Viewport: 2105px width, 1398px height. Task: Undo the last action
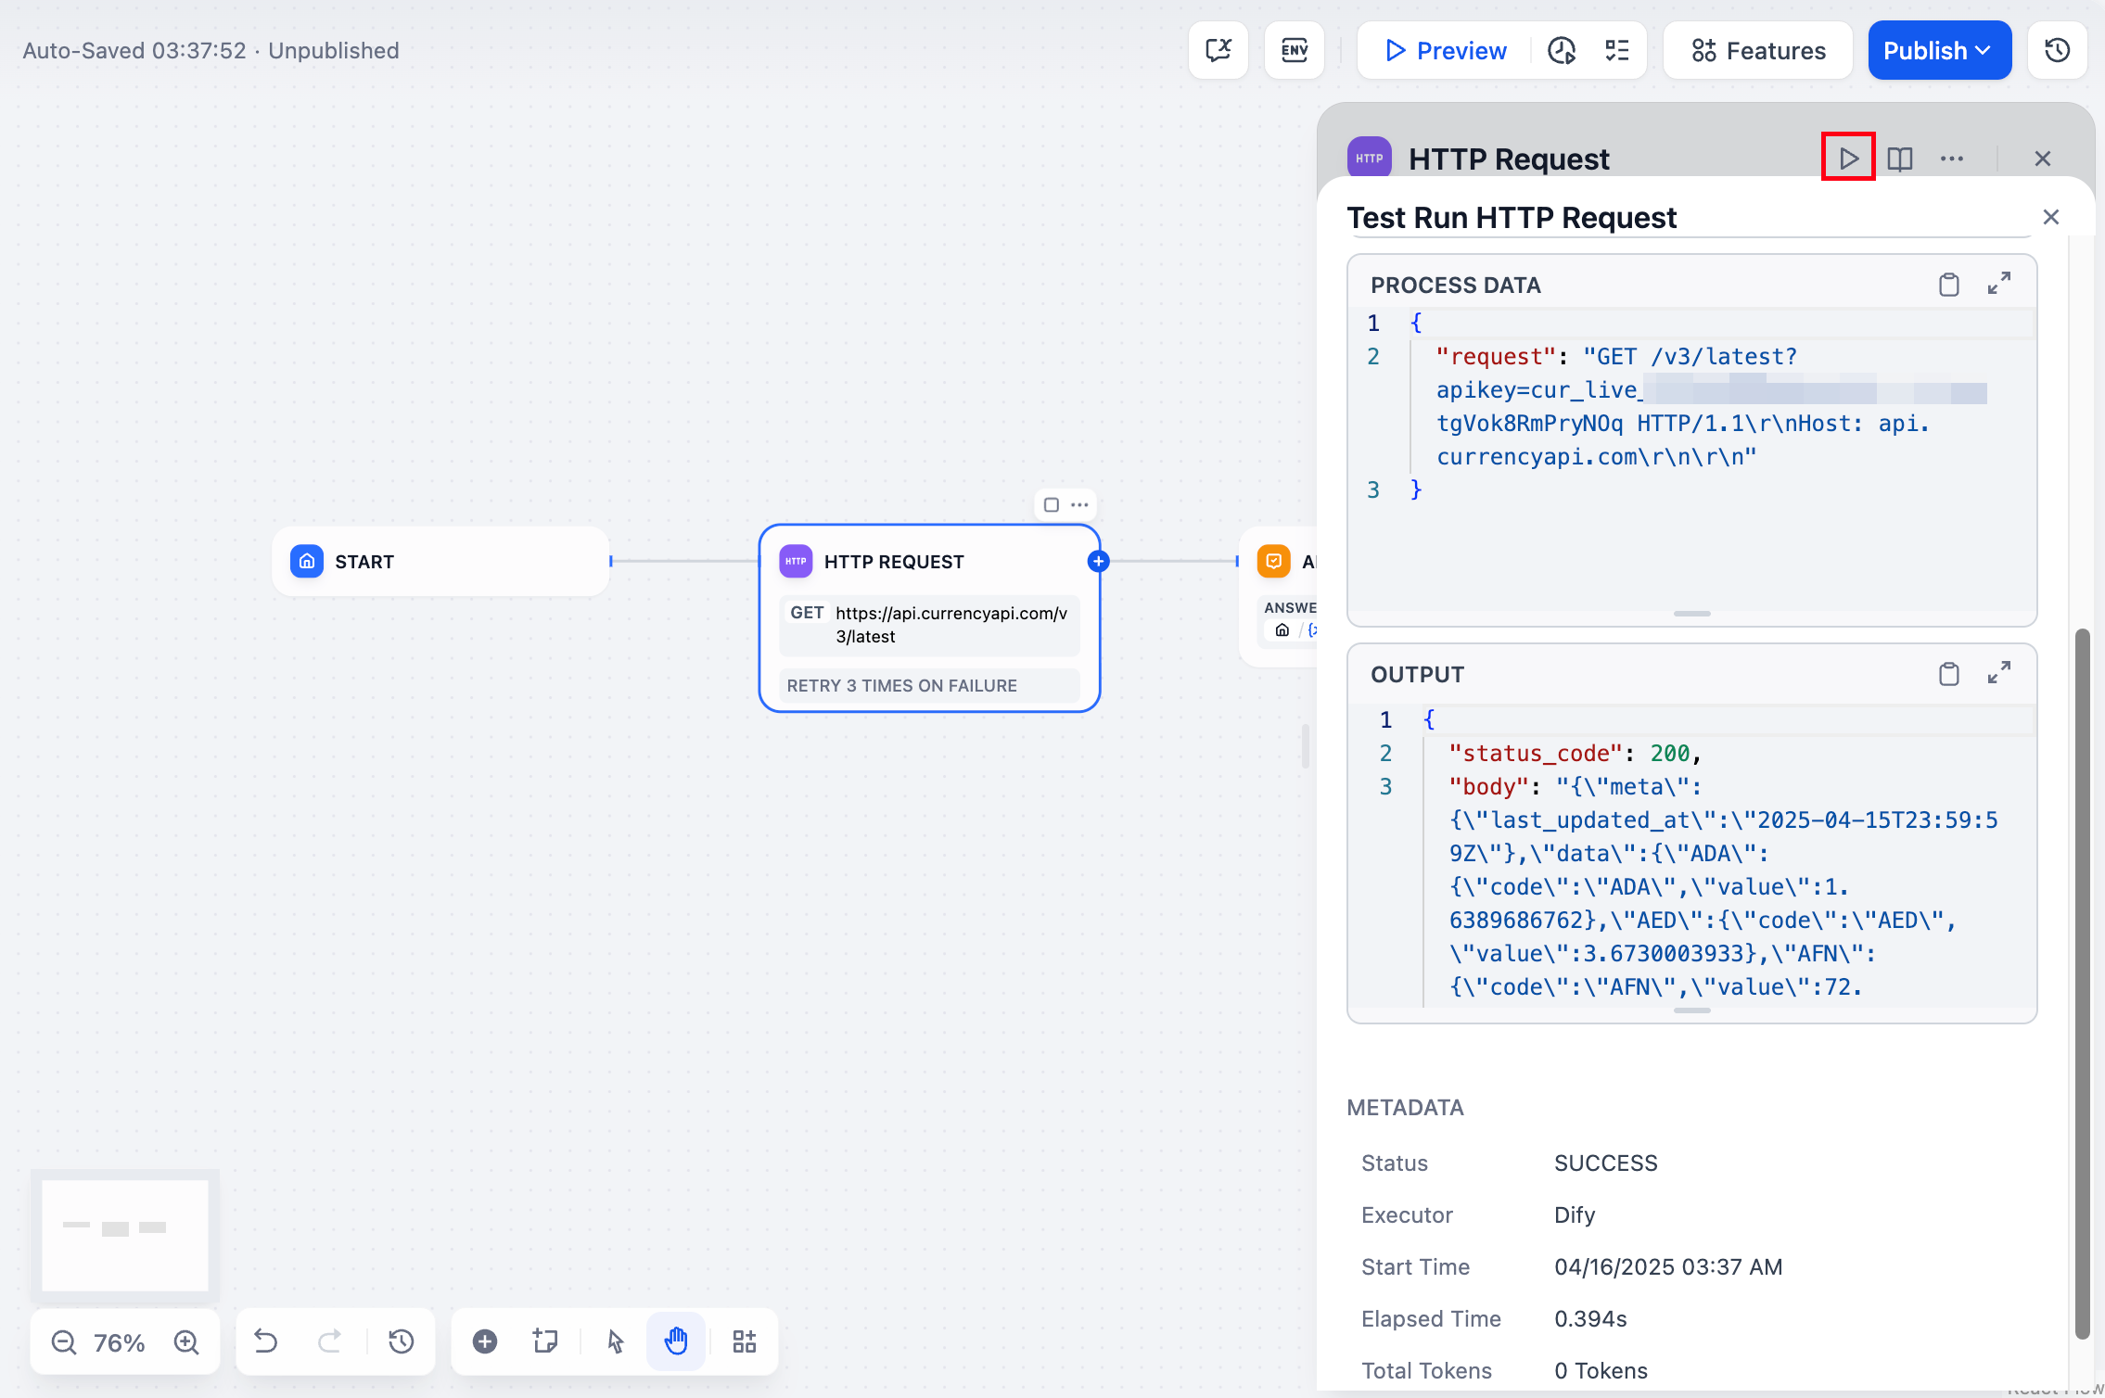(266, 1341)
